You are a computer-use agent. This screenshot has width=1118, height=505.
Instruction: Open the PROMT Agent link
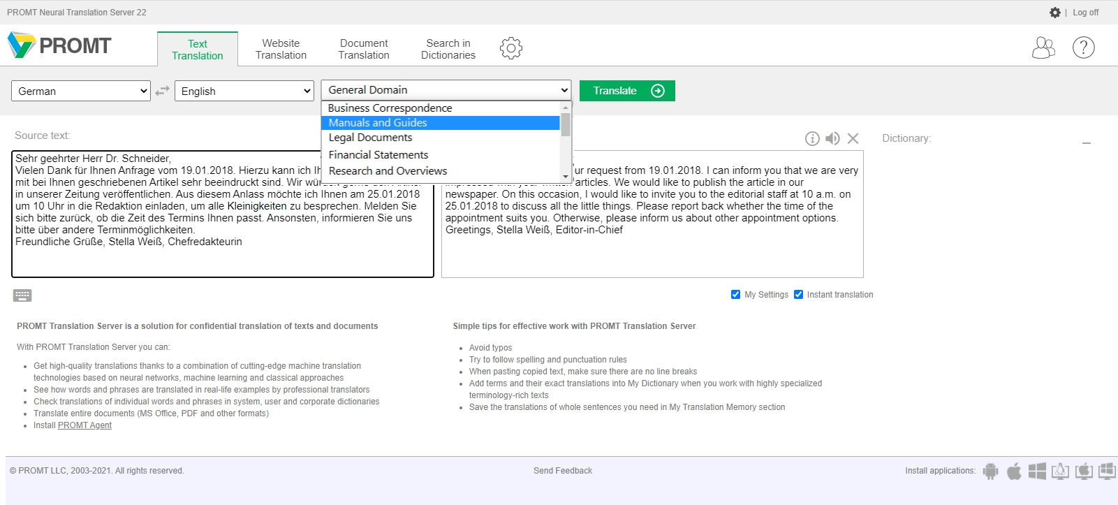84,425
